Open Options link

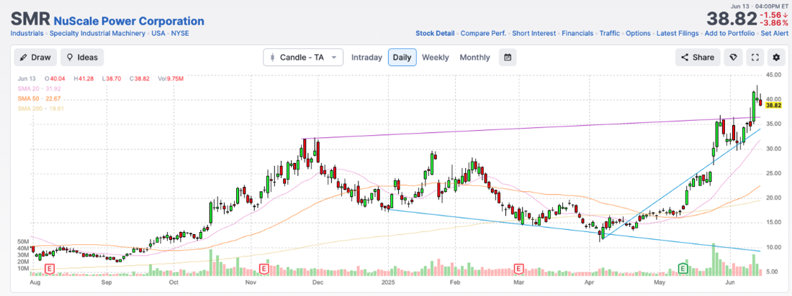click(638, 33)
